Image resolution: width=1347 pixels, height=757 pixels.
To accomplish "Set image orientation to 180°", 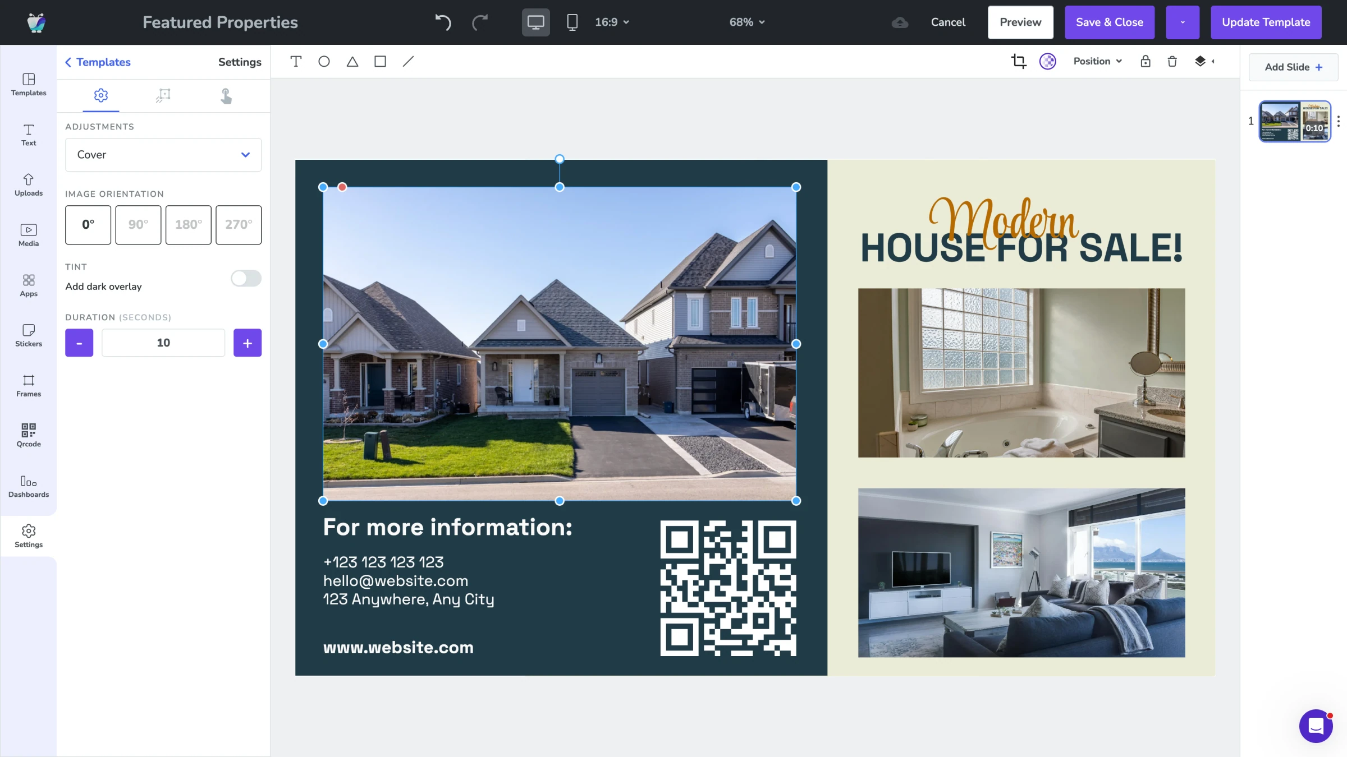I will [189, 225].
